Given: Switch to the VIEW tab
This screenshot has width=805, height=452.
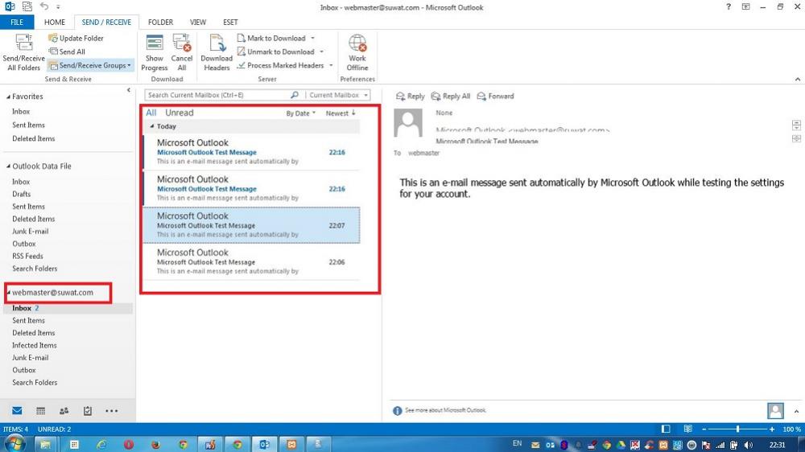Looking at the screenshot, I should pos(198,22).
